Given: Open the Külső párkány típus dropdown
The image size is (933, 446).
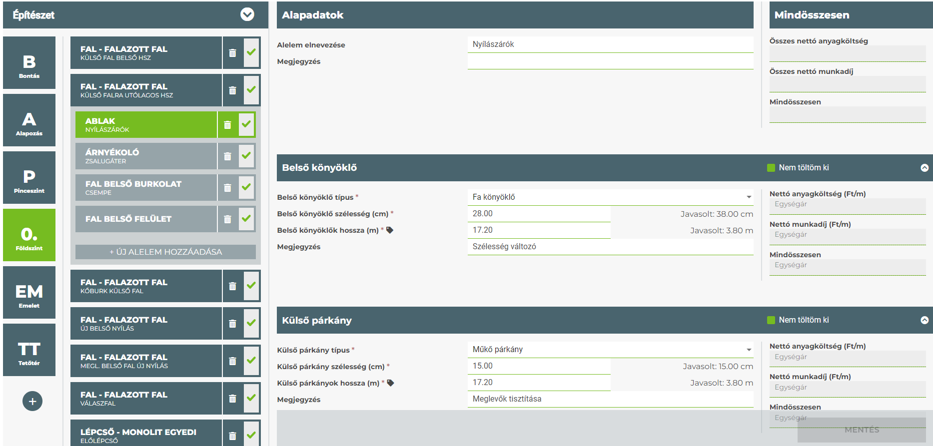Looking at the screenshot, I should (610, 350).
